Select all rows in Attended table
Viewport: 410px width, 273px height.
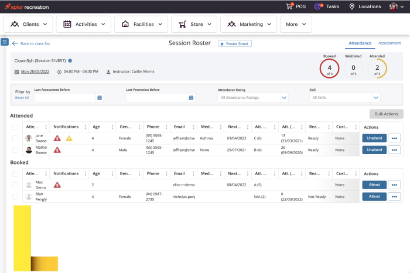coord(15,127)
